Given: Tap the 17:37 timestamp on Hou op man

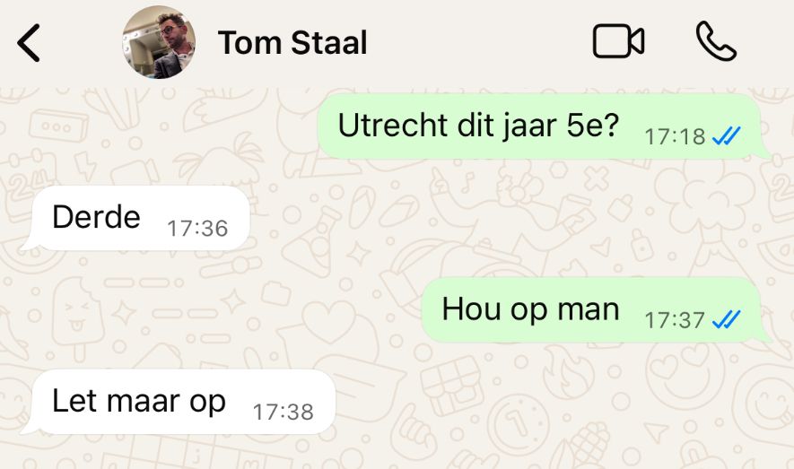Looking at the screenshot, I should pyautogui.click(x=675, y=320).
